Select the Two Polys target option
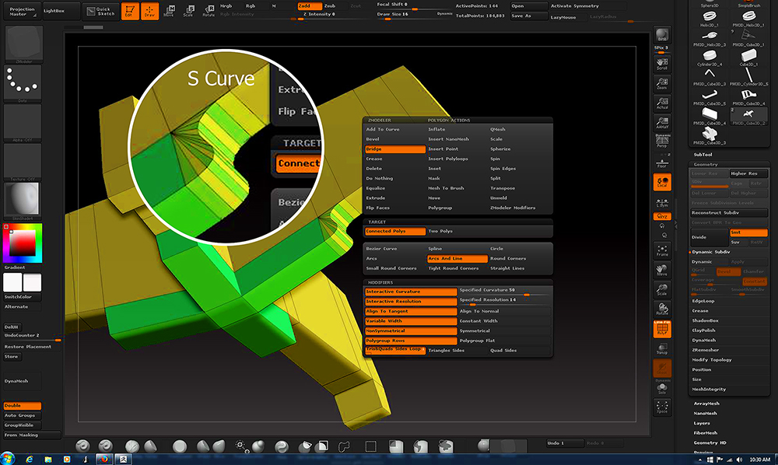 point(440,231)
